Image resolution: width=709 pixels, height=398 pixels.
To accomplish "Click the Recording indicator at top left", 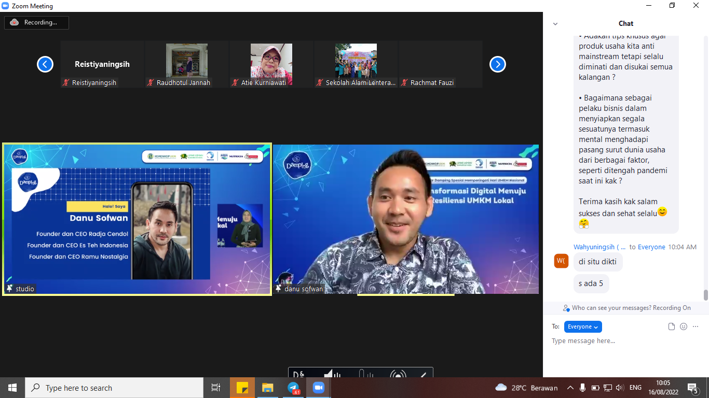I will pyautogui.click(x=36, y=22).
